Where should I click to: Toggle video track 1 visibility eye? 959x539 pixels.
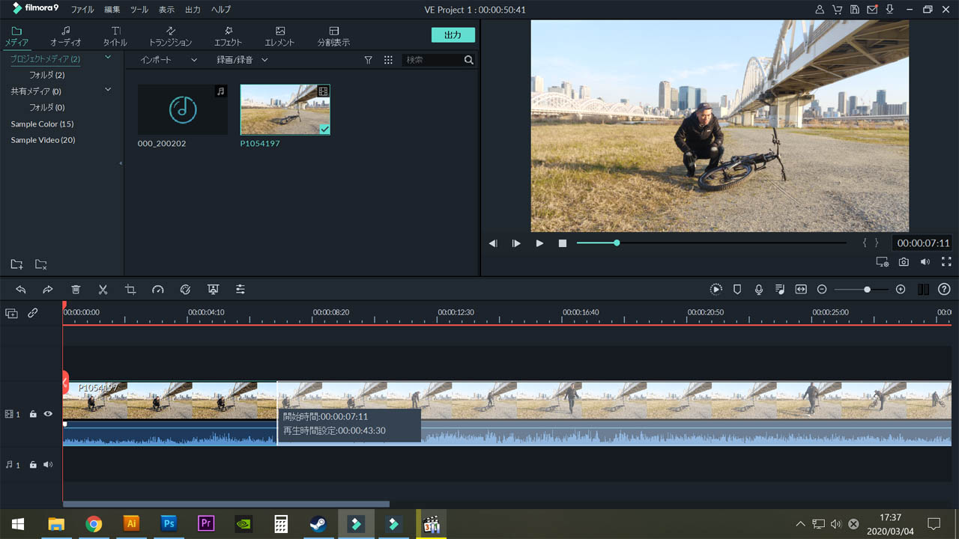point(48,413)
